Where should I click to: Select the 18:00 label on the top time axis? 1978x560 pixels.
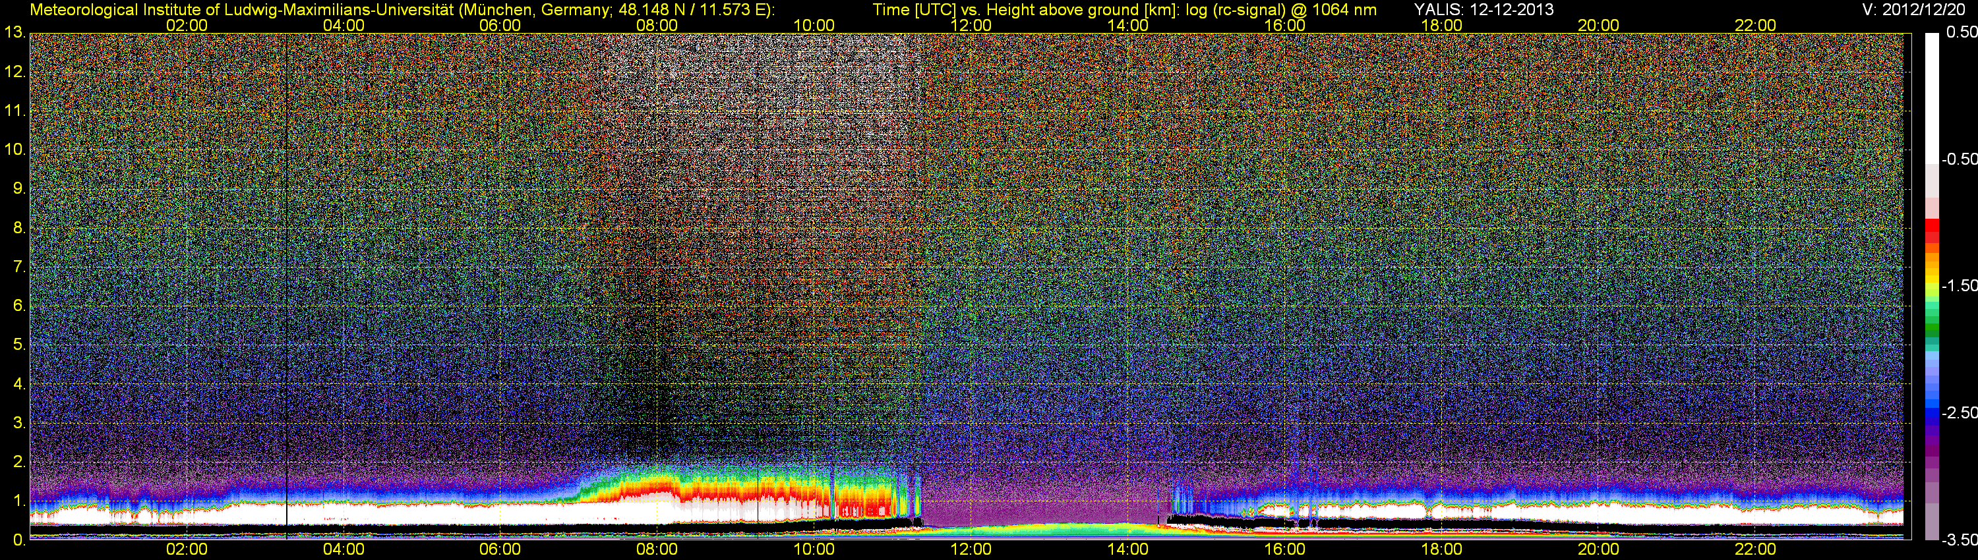(1441, 25)
